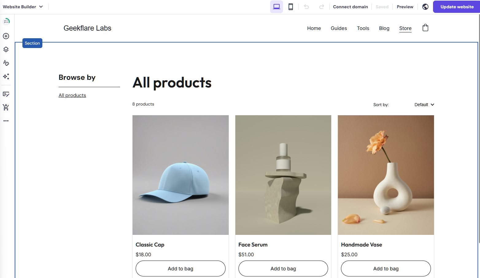The width and height of the screenshot is (480, 278).
Task: Open the Website Builder dropdown menu
Action: click(x=23, y=7)
